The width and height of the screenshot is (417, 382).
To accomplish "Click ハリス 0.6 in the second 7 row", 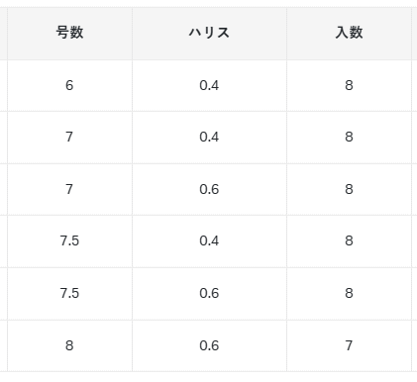I will tap(209, 189).
